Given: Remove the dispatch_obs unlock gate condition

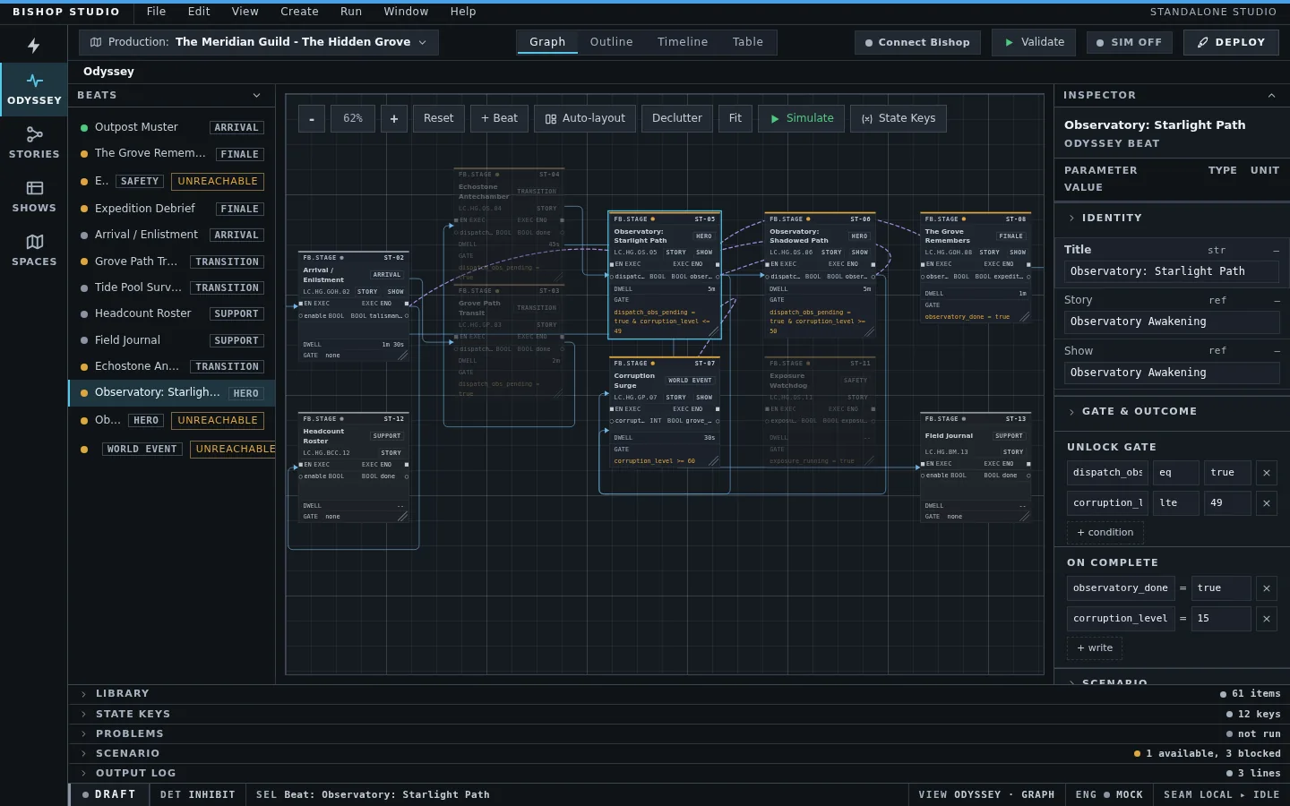Looking at the screenshot, I should [1267, 473].
